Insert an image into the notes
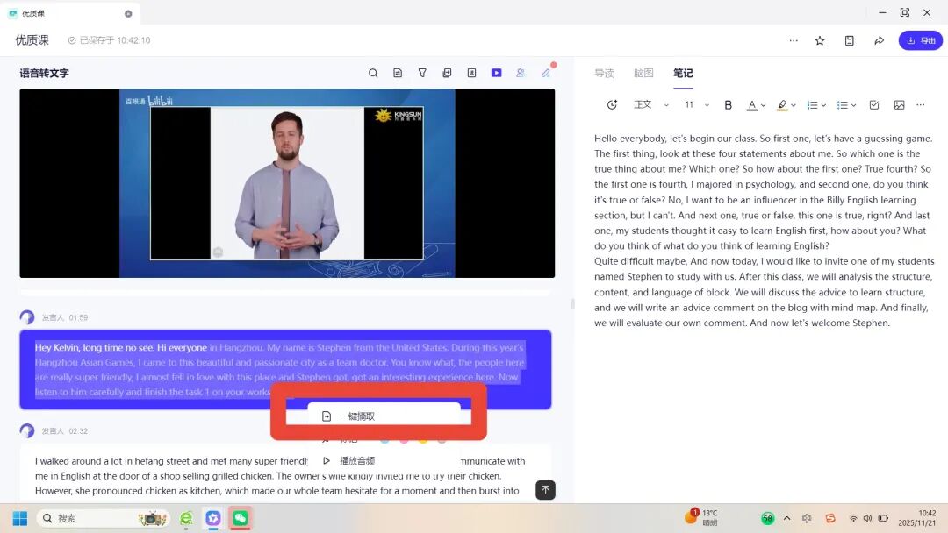Image resolution: width=948 pixels, height=533 pixels. coord(899,105)
